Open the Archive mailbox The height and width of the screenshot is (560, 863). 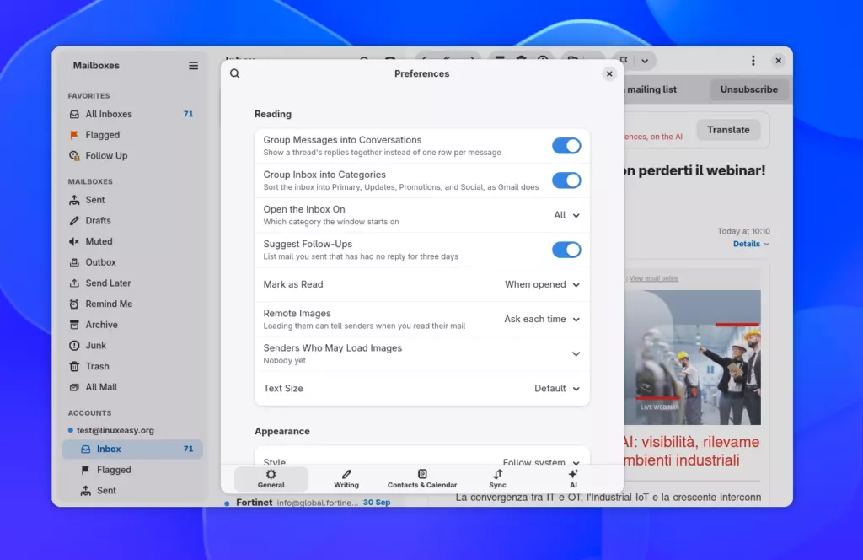pos(132,325)
